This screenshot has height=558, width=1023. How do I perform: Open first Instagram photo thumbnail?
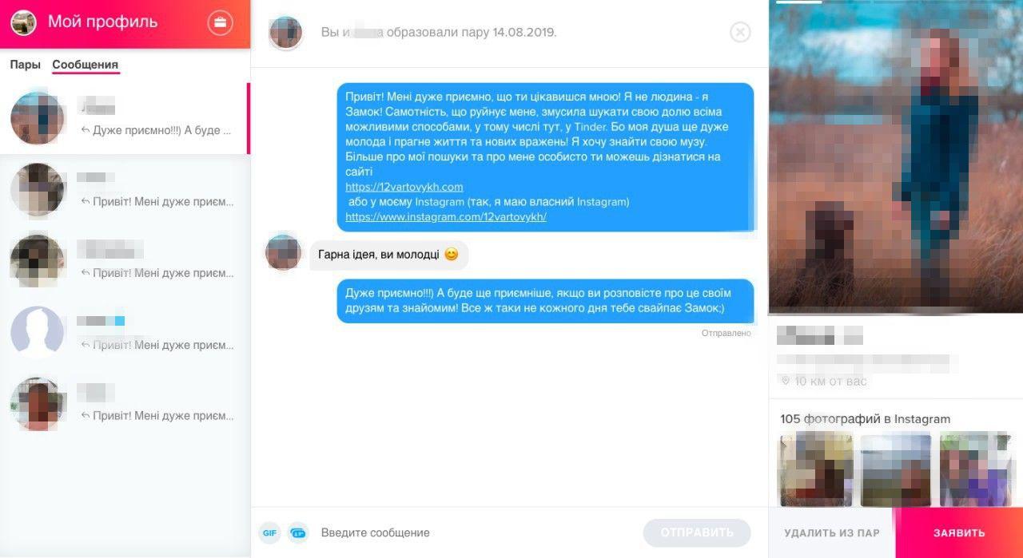817,470
